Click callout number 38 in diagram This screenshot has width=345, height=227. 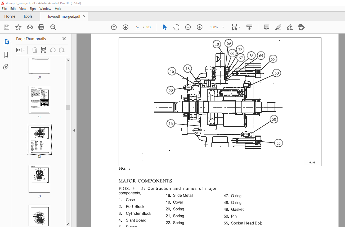(x=251, y=55)
